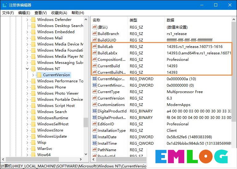Expand the WindowsUpdate key
237x169 pixels.
tap(27, 136)
